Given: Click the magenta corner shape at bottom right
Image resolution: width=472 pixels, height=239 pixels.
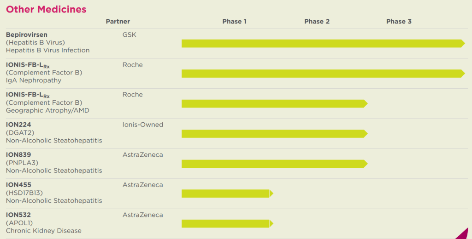Looking at the screenshot, I should tap(464, 233).
